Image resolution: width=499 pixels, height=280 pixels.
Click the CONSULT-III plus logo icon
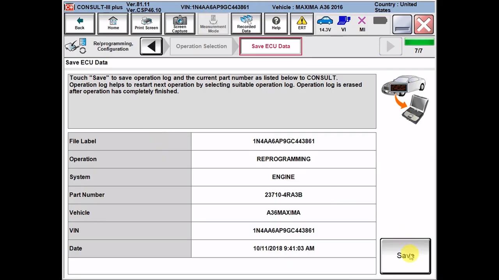[x=70, y=7]
